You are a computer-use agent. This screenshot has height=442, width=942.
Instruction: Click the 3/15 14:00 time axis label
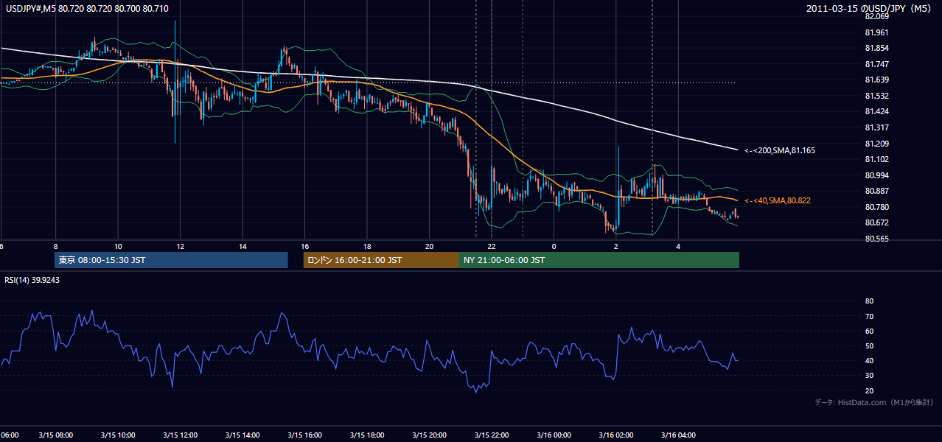(x=243, y=435)
